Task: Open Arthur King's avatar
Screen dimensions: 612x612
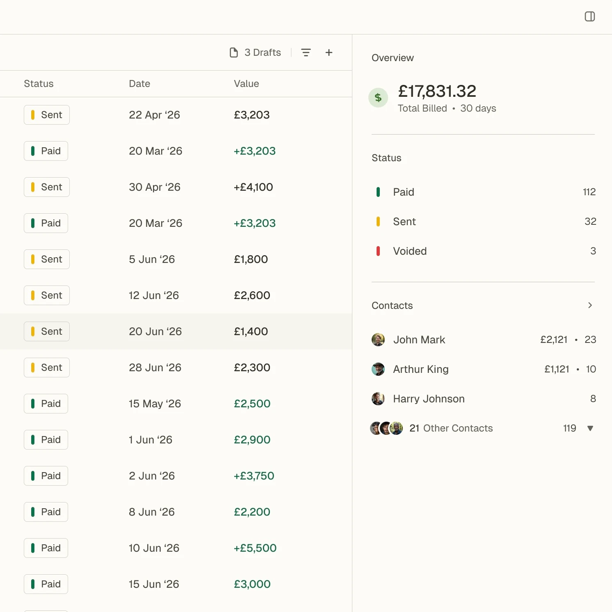Action: pyautogui.click(x=378, y=369)
